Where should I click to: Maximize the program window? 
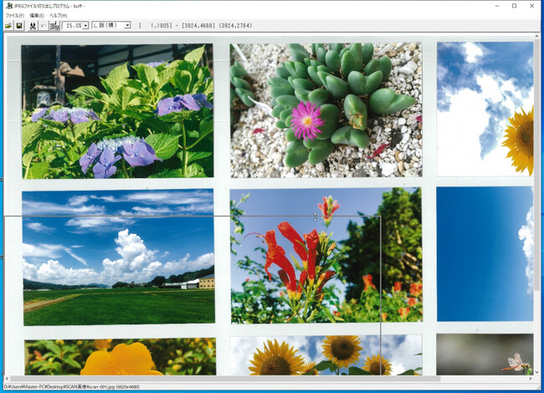coord(514,6)
